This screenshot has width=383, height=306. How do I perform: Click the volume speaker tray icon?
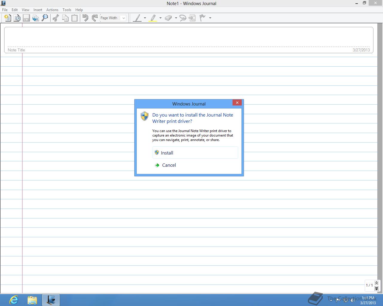[353, 300]
